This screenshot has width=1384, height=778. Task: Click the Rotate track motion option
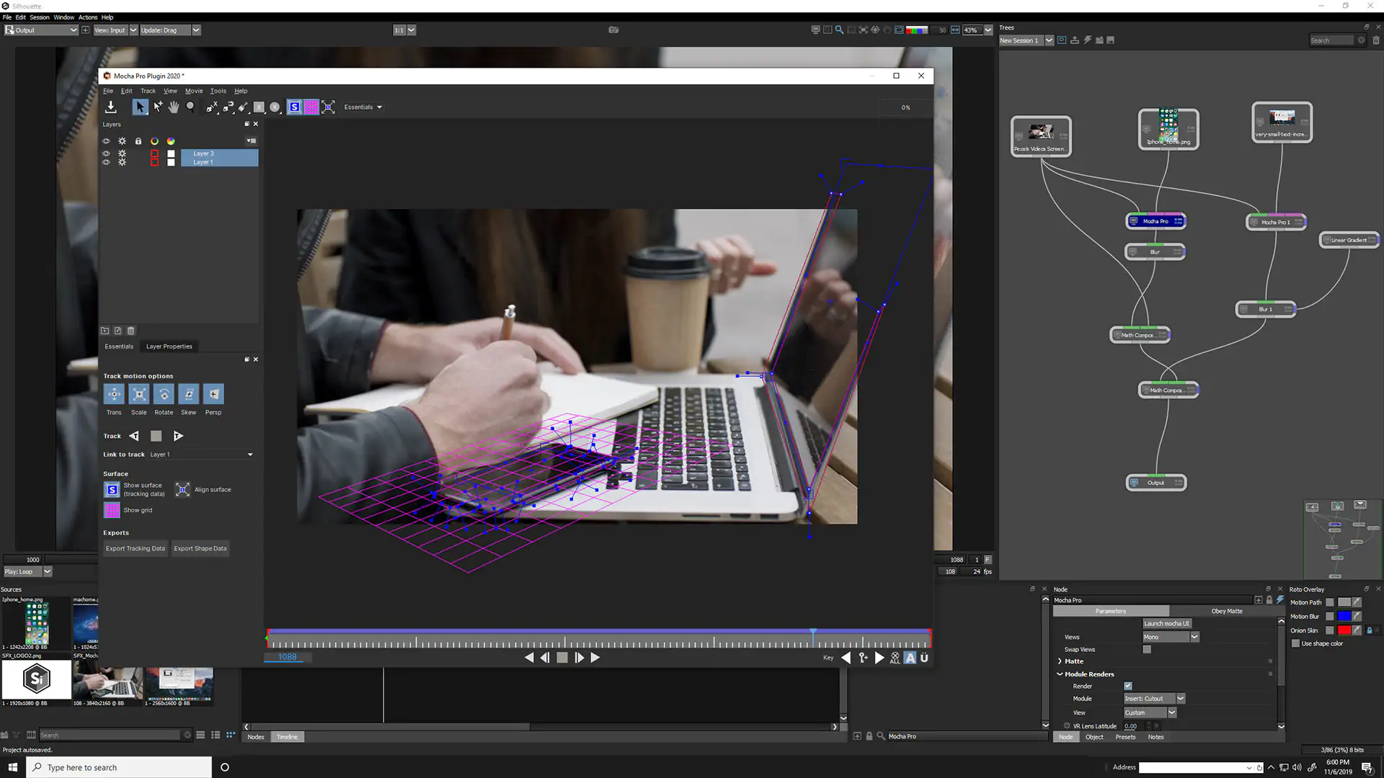coord(164,394)
